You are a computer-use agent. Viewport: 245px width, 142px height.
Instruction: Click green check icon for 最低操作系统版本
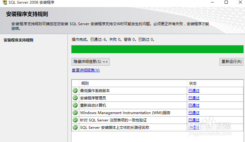click(75, 90)
